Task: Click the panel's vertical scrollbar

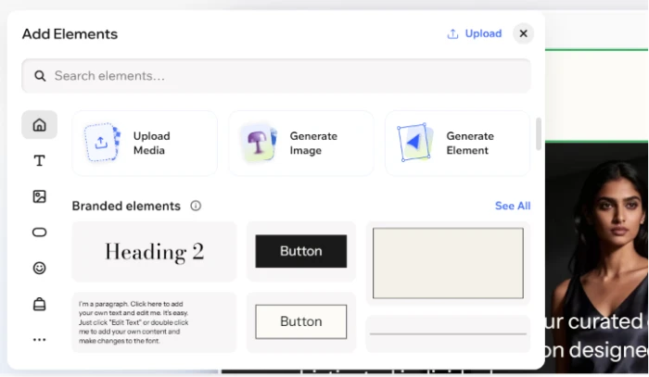Action: click(x=539, y=134)
